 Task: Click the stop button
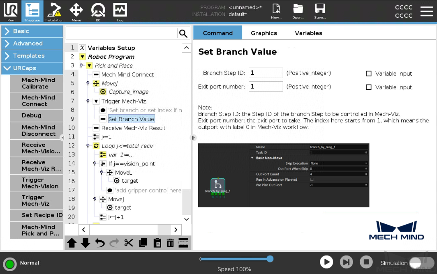pos(366,262)
